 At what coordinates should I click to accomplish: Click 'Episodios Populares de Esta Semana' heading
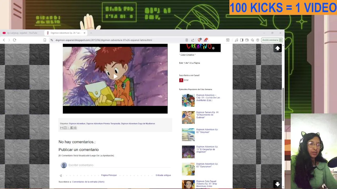(195, 89)
